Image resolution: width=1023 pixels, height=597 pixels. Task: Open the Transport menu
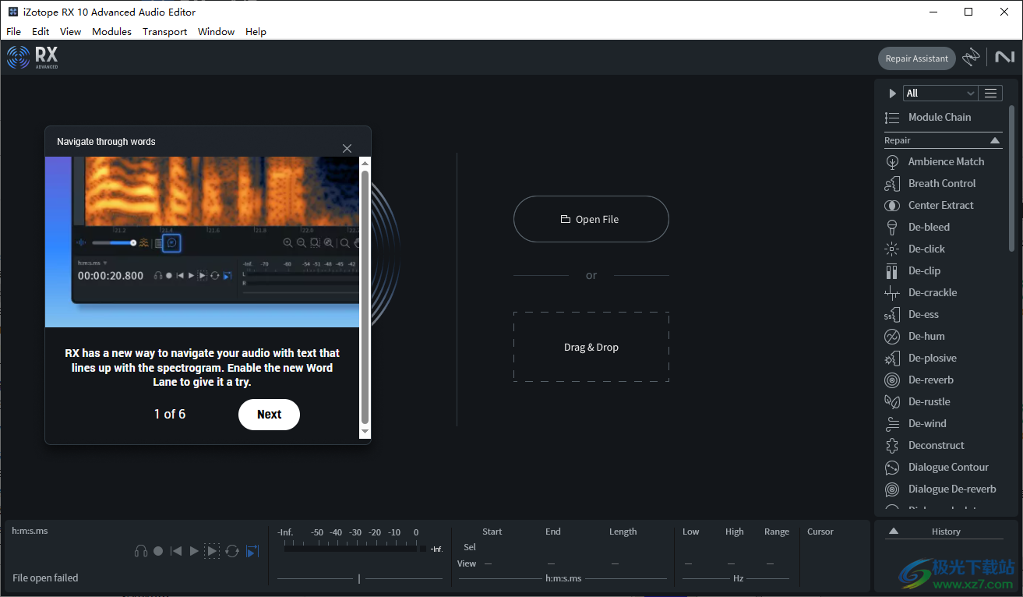click(164, 31)
